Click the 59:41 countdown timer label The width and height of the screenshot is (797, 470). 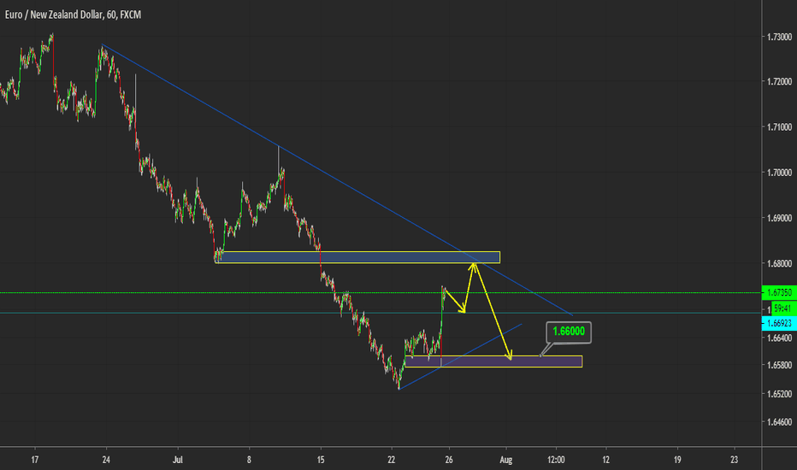pos(784,308)
